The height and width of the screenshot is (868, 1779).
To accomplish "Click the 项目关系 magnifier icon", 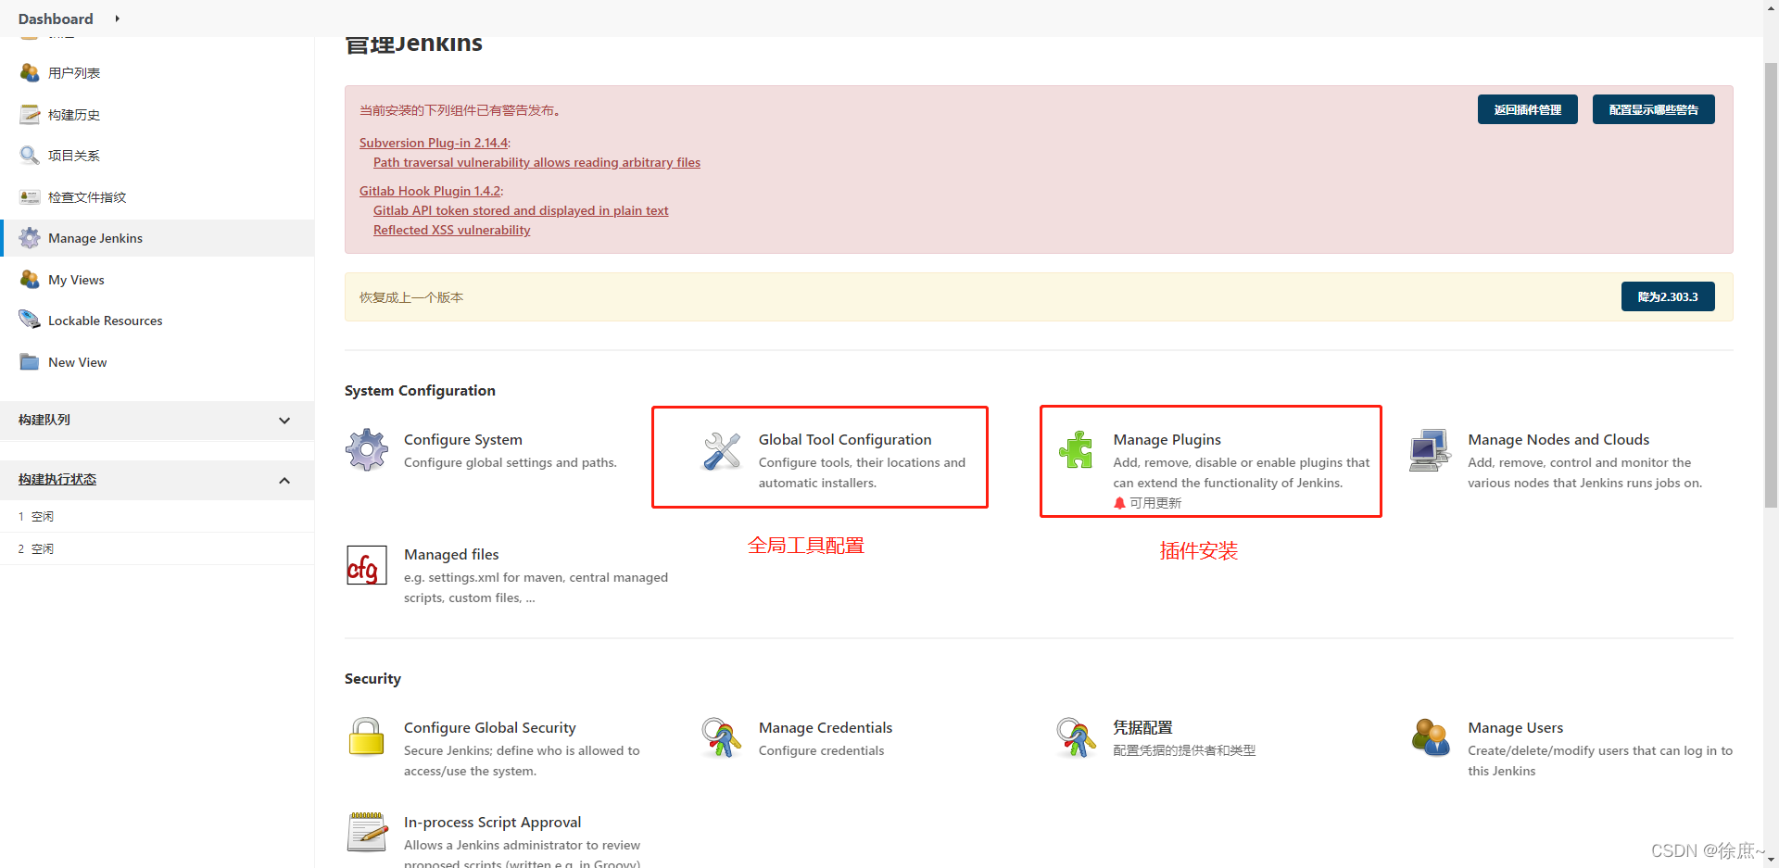I will pyautogui.click(x=30, y=155).
